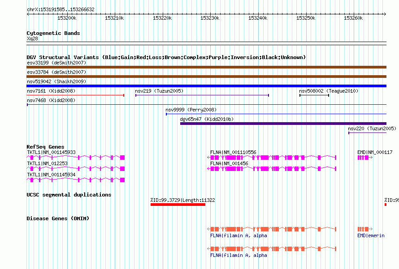The width and height of the screenshot is (399, 269).
Task: Select the nsv219 (Tuzun2005) variant line
Action: pos(202,95)
